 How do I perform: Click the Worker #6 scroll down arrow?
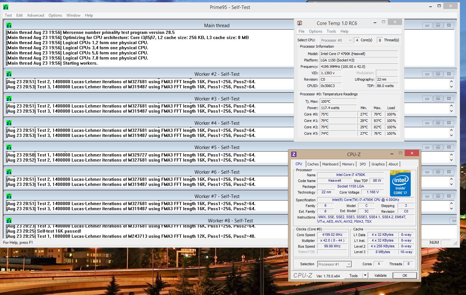[x=451, y=184]
